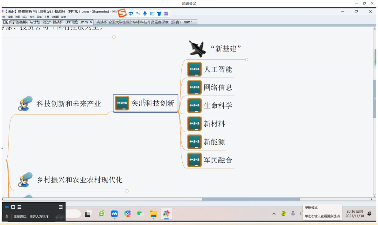Open the 格式 menu

coord(32,17)
